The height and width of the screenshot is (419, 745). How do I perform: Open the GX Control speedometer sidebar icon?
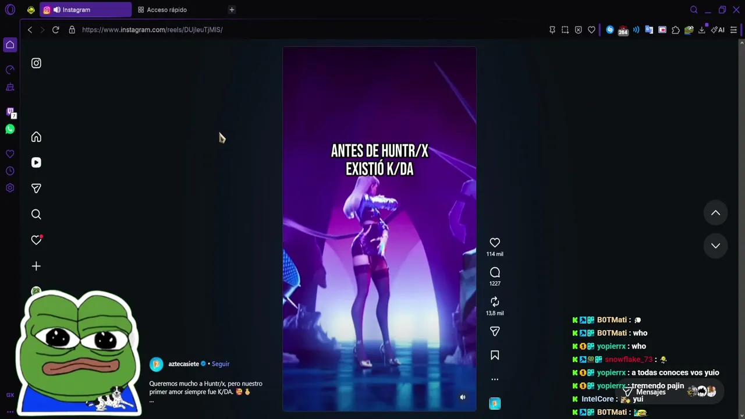[x=10, y=70]
